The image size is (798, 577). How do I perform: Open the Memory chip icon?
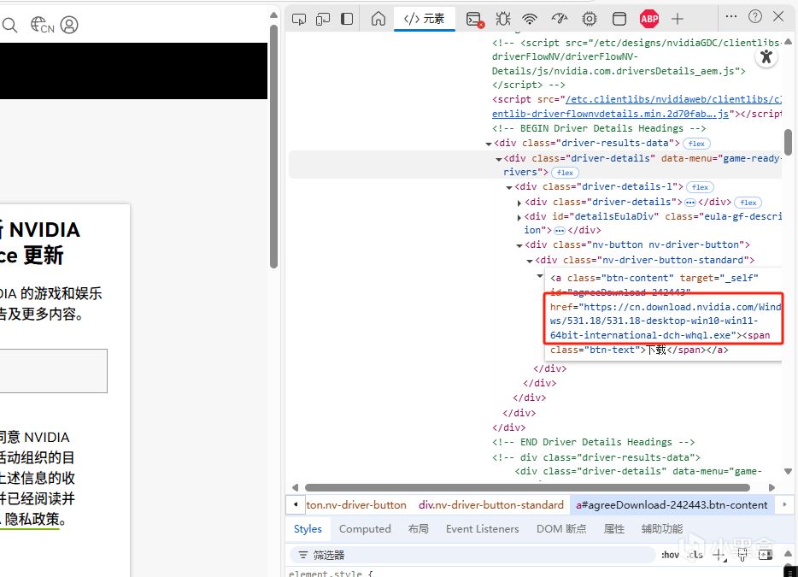(590, 20)
